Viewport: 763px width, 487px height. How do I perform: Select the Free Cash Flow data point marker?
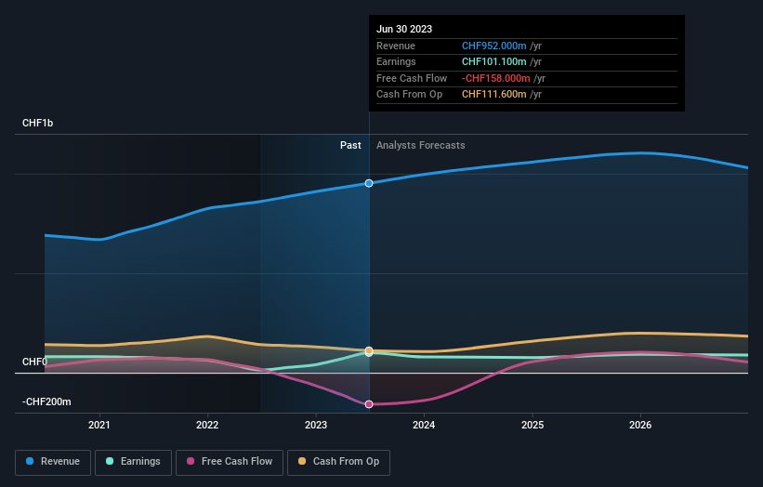369,404
